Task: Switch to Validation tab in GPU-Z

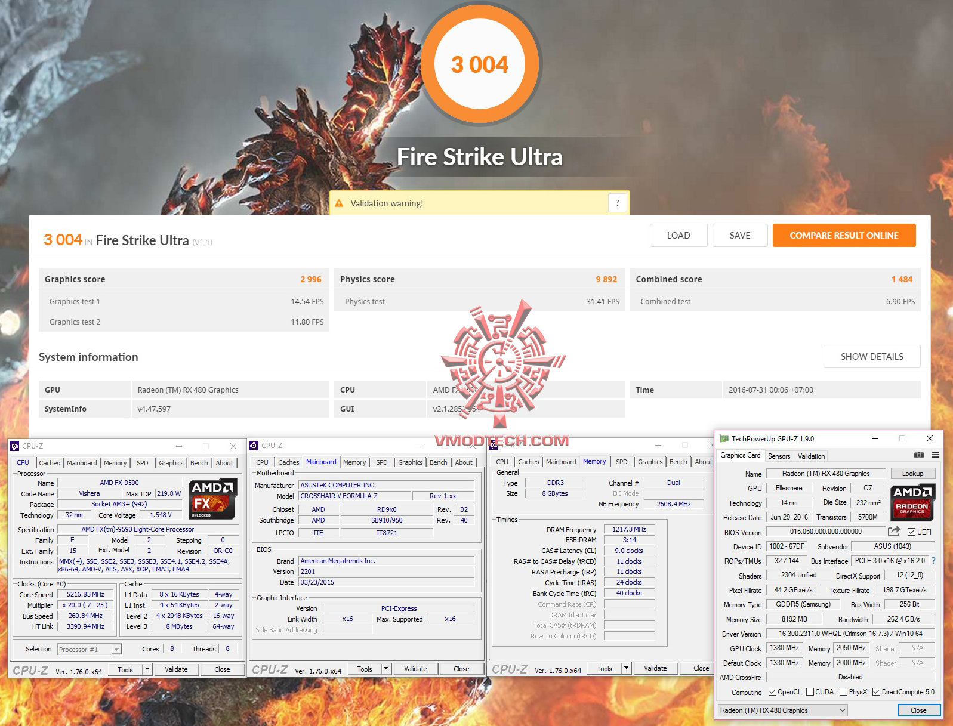Action: click(811, 456)
